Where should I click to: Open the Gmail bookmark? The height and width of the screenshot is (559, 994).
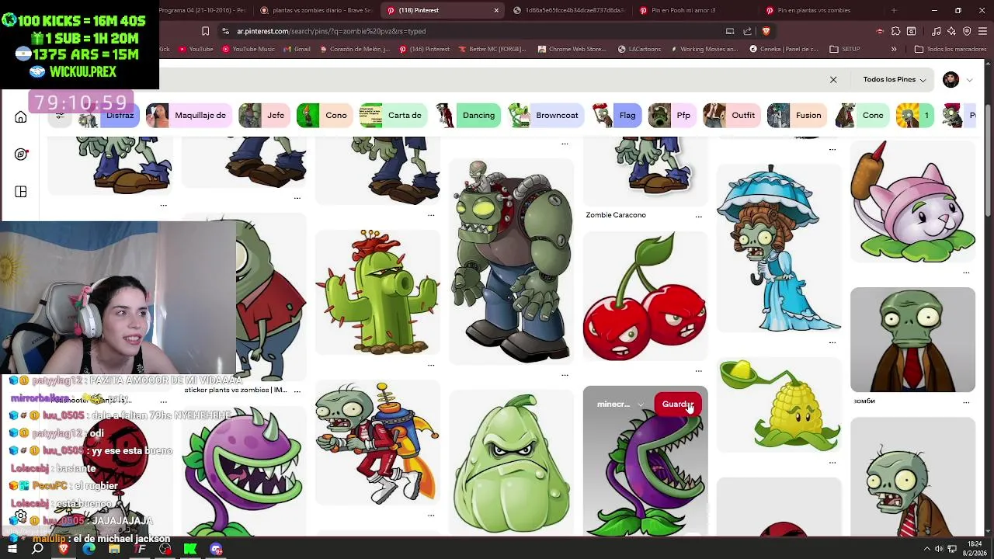pos(297,49)
